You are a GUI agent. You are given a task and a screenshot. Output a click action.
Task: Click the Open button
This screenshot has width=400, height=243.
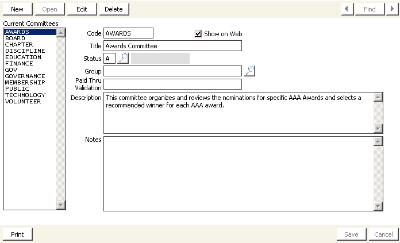pyautogui.click(x=49, y=9)
